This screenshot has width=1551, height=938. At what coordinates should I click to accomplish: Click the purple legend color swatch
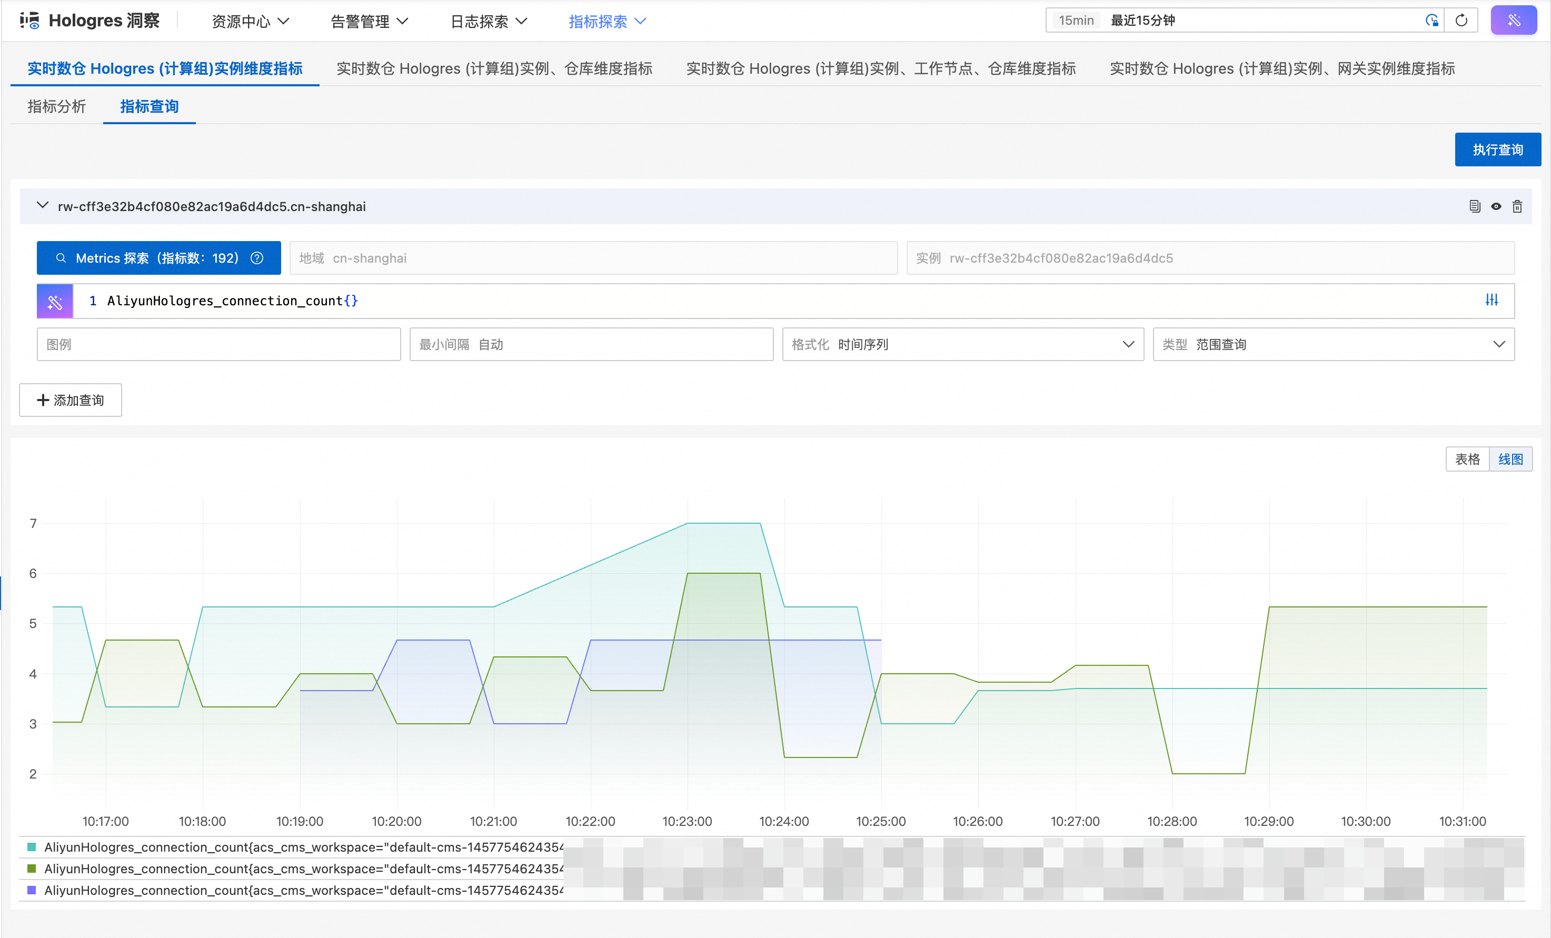(x=32, y=890)
